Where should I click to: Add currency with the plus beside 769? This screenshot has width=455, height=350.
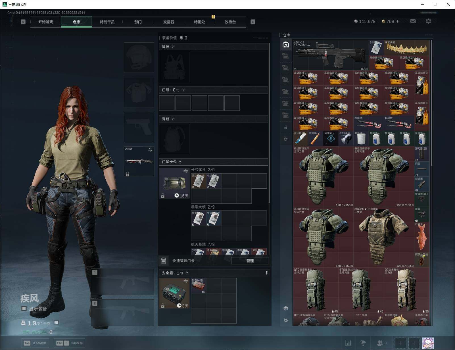click(397, 21)
